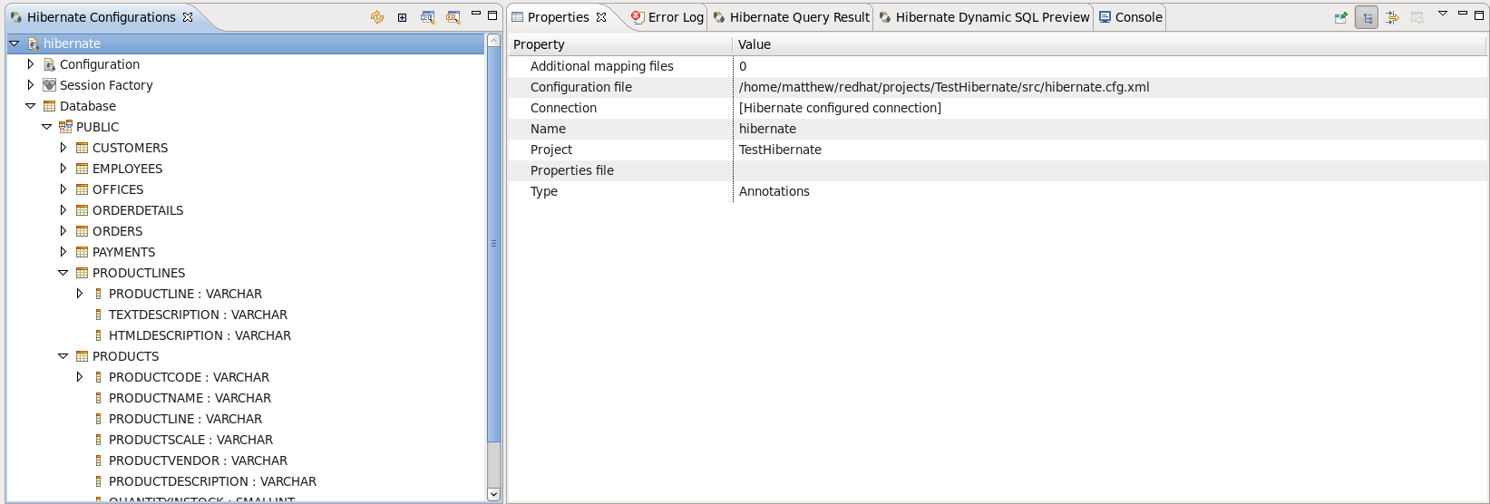Image resolution: width=1490 pixels, height=504 pixels.
Task: Collapse the PRODUCTLINES table node
Action: (63, 273)
